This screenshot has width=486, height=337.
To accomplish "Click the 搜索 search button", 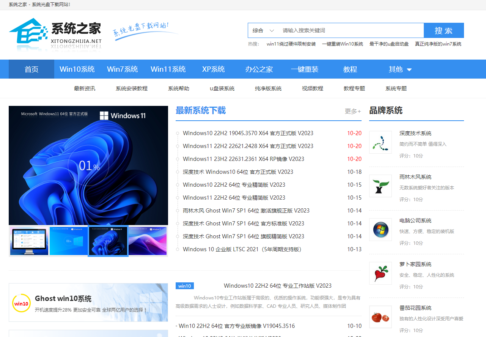I will [x=444, y=30].
